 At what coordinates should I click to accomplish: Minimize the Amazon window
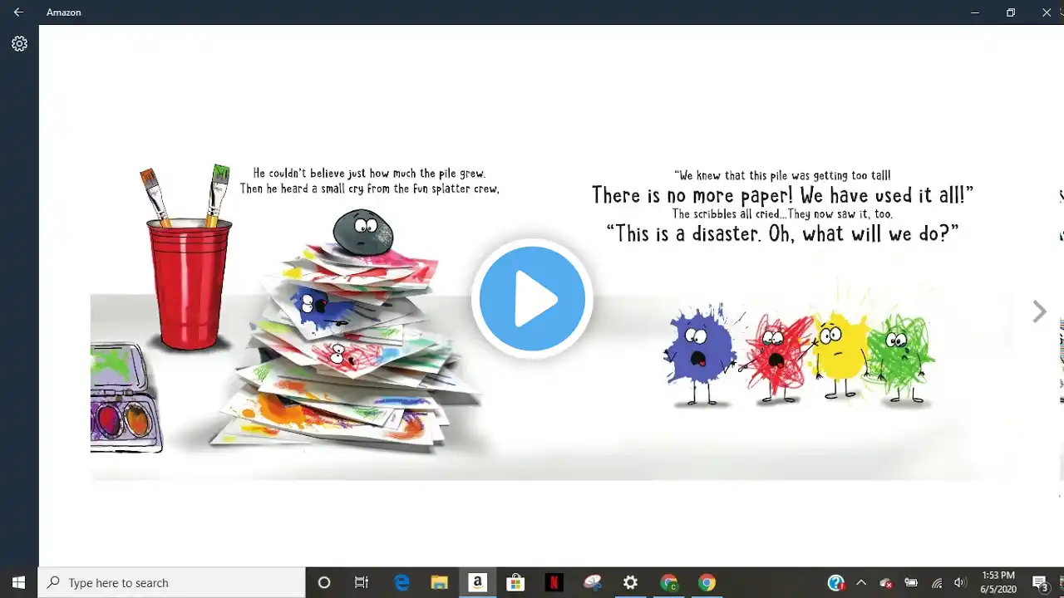coord(975,12)
